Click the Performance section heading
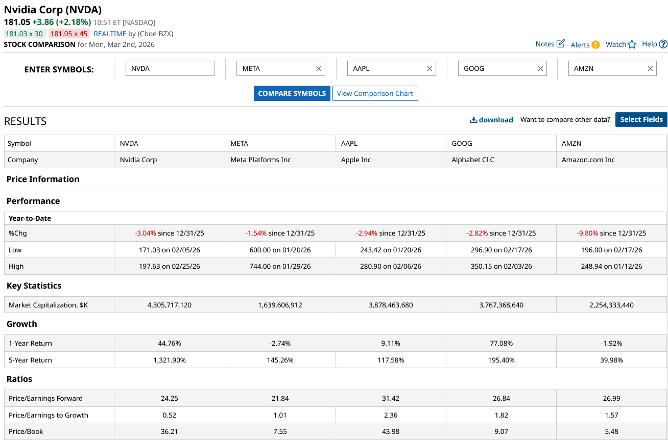Image resolution: width=668 pixels, height=440 pixels. tap(33, 201)
